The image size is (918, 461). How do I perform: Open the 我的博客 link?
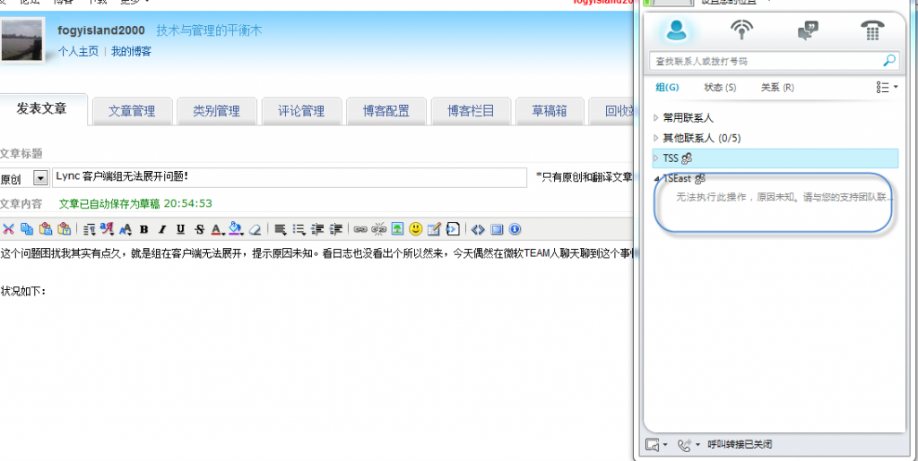(x=131, y=51)
